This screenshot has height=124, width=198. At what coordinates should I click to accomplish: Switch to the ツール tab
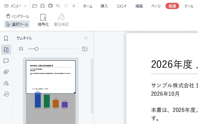coord(189,6)
